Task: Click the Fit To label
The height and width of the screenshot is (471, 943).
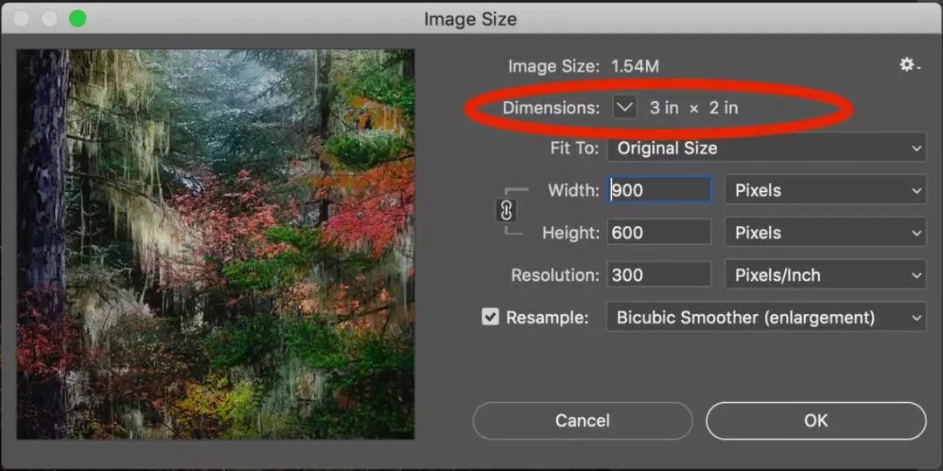Action: (575, 148)
